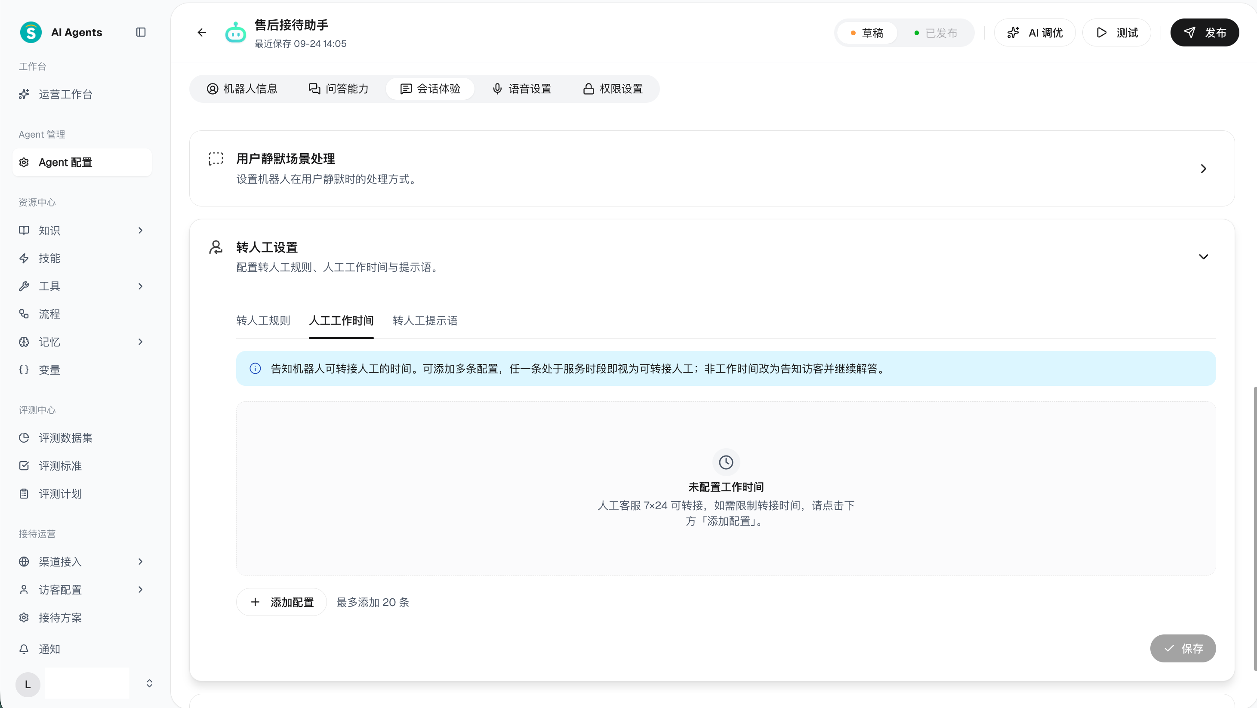Click the 添加配置 button

tap(282, 602)
